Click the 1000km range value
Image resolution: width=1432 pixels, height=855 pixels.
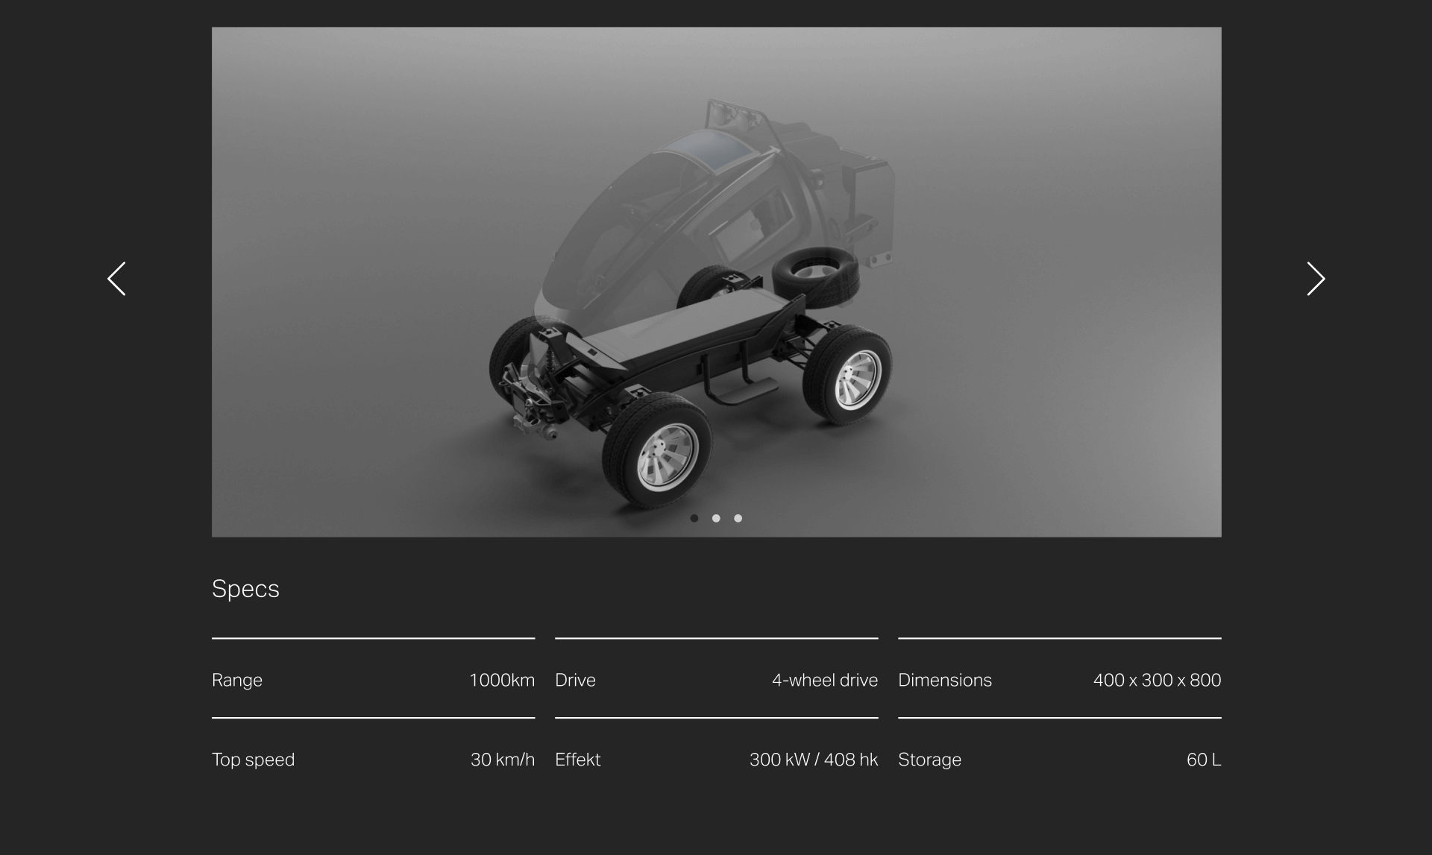tap(502, 680)
